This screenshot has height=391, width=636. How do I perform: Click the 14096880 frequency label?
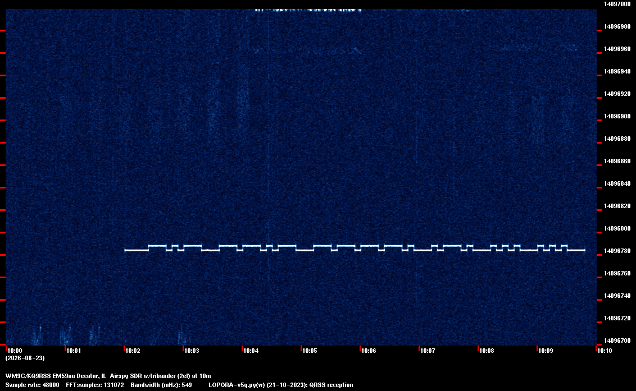click(x=617, y=139)
